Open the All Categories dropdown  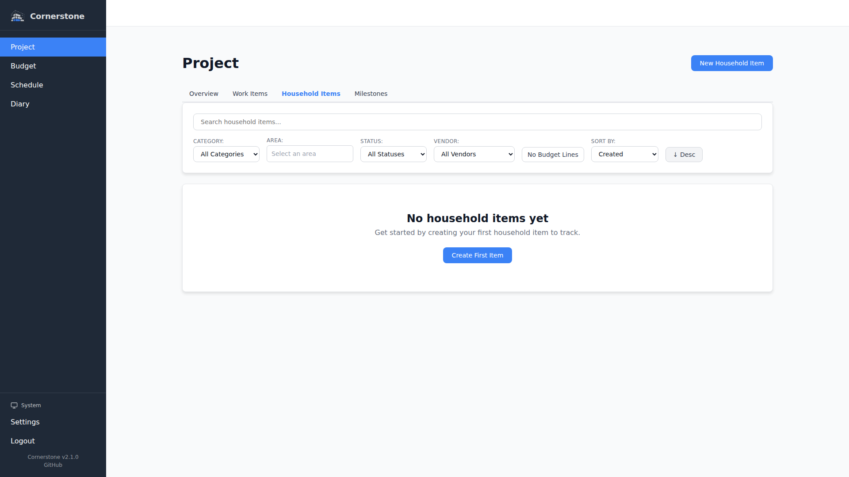coord(226,154)
